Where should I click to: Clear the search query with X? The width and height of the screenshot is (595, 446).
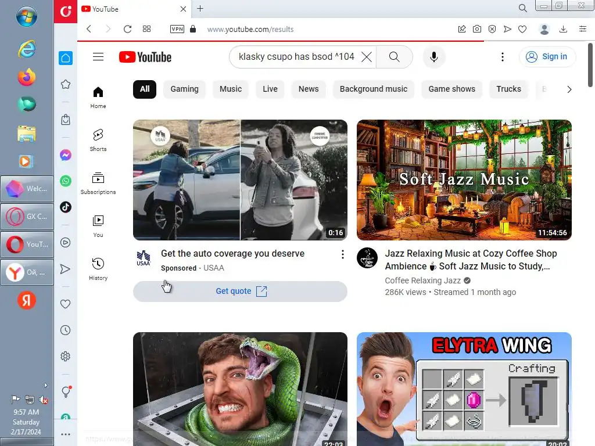point(367,57)
